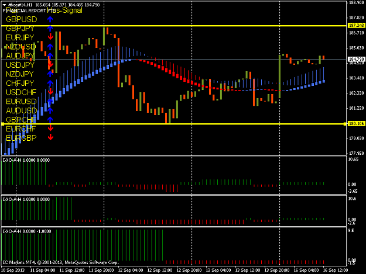Click the NZDJPY blue up arrow signal
The width and height of the screenshot is (366, 274).
[50, 74]
